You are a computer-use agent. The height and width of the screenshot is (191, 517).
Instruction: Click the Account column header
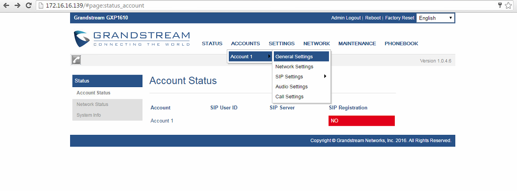point(160,108)
